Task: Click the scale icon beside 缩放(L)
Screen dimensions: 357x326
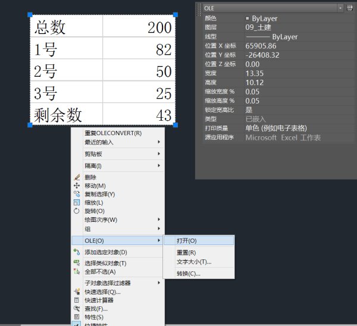Action: tap(77, 202)
